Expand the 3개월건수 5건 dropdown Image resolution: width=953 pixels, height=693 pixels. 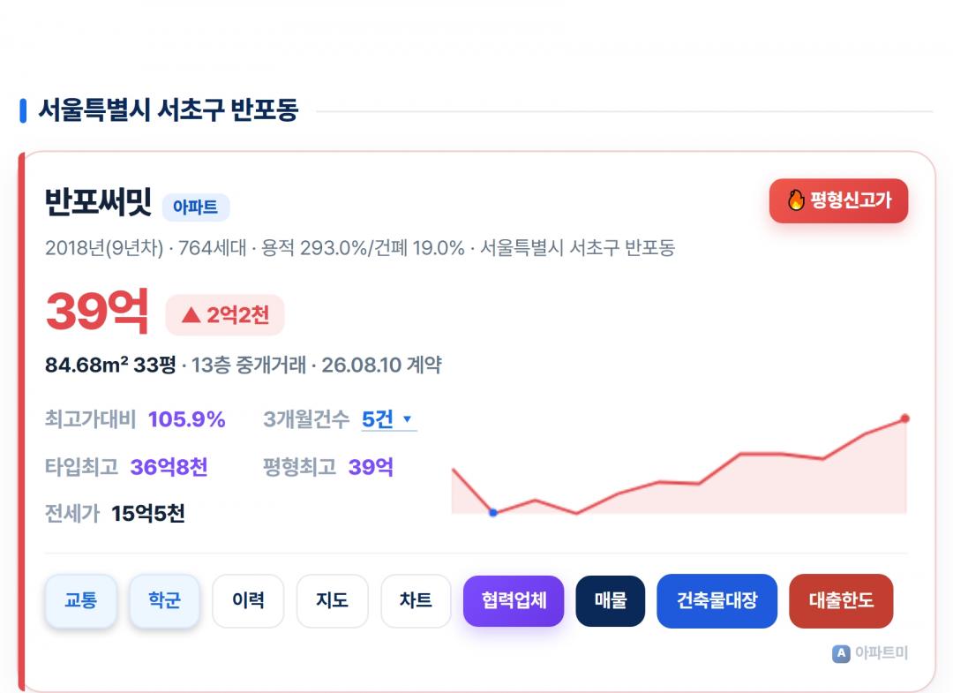(389, 419)
